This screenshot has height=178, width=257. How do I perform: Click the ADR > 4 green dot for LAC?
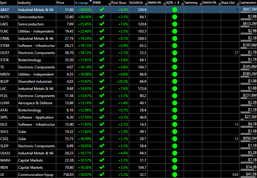(175, 88)
